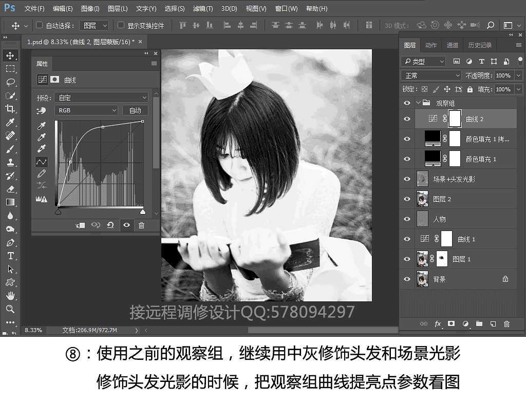This screenshot has width=526, height=403.
Task: Click the Add layer style fx icon
Action: pos(438,324)
